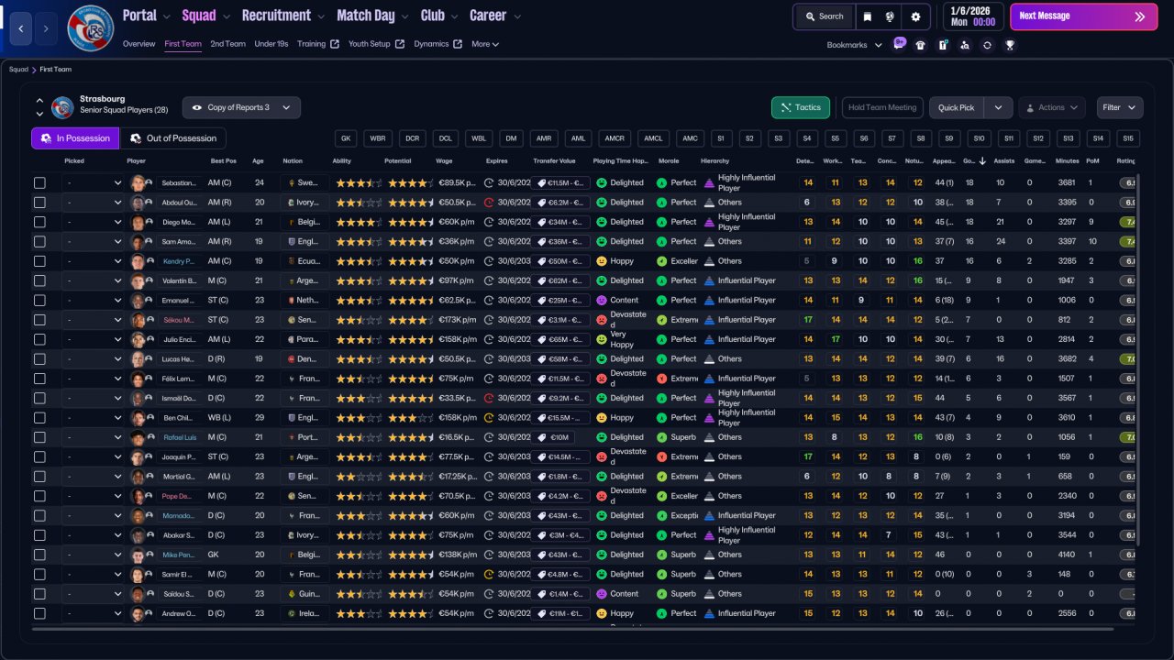Click Highly Influential hierarchy icon in Sebastian's row
This screenshot has width=1174, height=660.
(709, 182)
